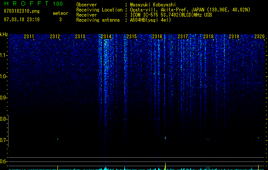Click the 0.8 kHz frequency label
The height and width of the screenshot is (170, 268).
(x=4, y=119)
